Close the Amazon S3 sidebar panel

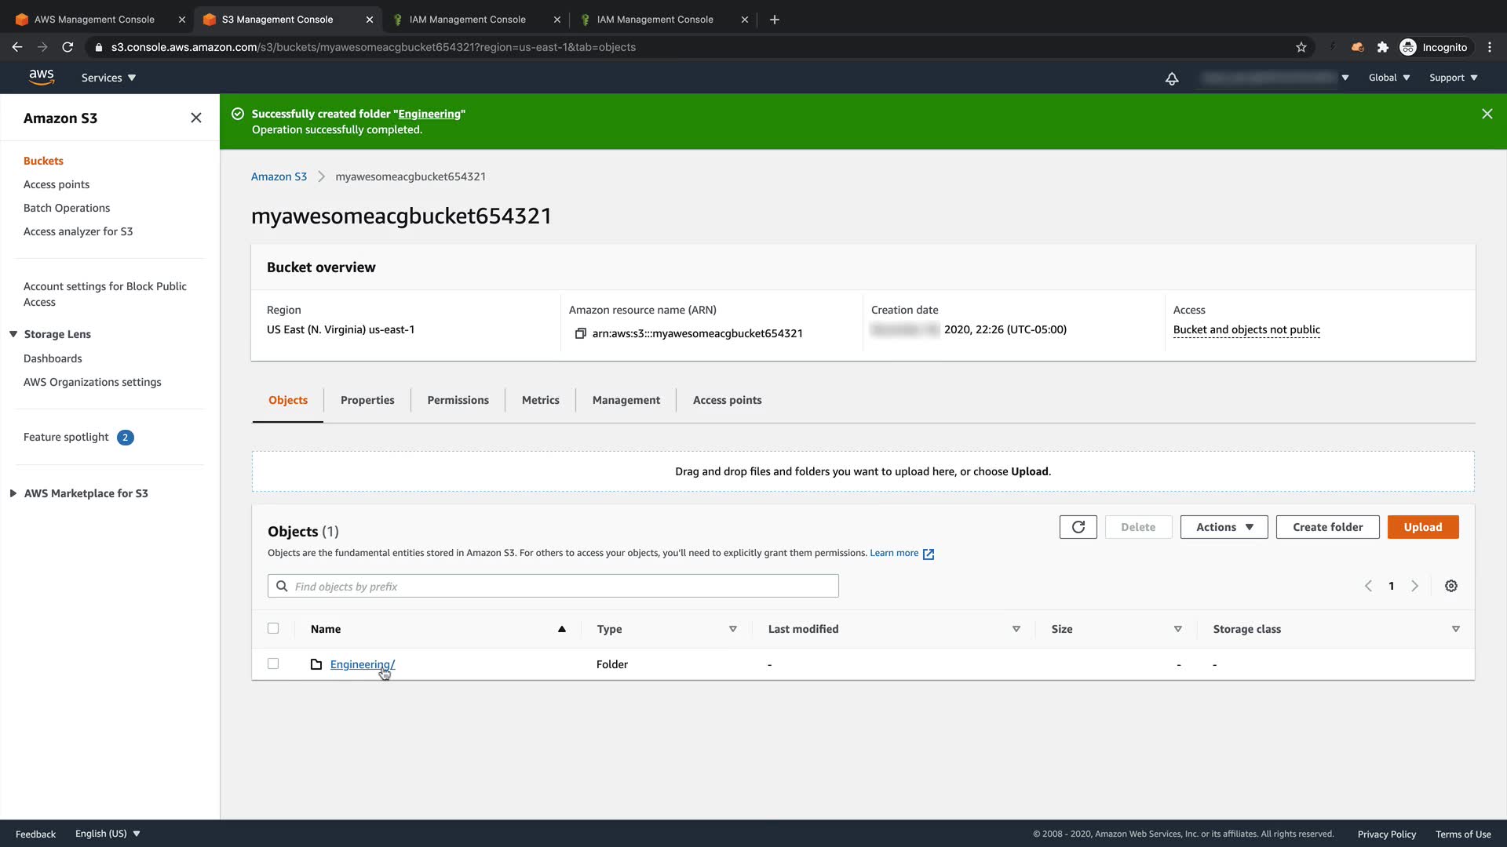195,118
